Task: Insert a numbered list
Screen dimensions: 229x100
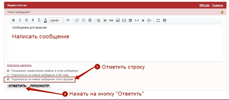Action: (x=77, y=20)
